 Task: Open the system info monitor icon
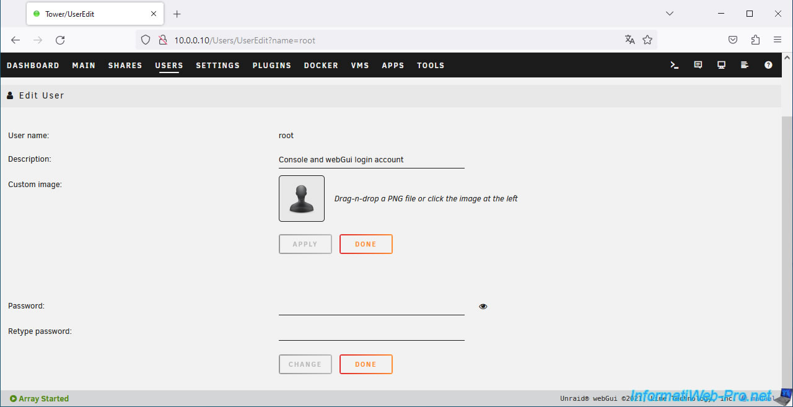pos(721,65)
